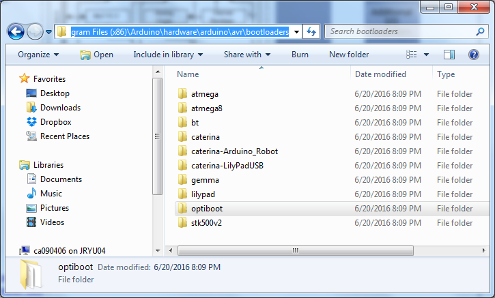Click the magnifier search icon
Screen dimensions: 495x298
click(480, 31)
